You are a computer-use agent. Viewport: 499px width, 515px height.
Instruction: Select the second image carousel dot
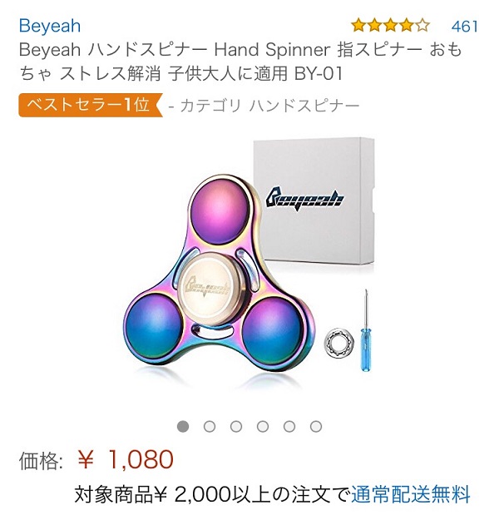210,426
